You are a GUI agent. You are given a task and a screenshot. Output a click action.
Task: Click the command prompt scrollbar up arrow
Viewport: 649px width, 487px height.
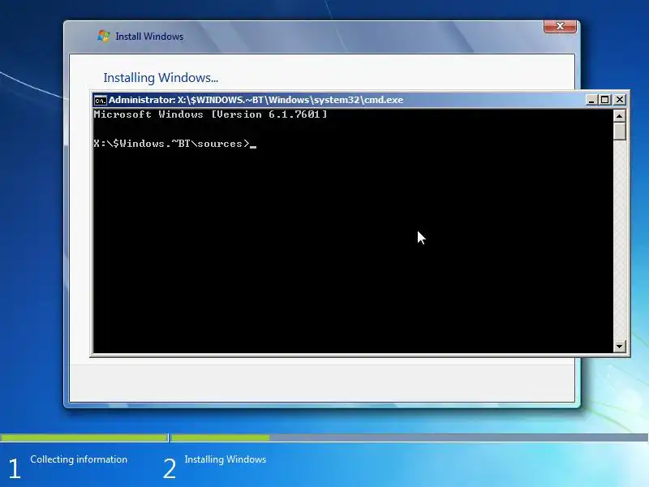click(619, 116)
